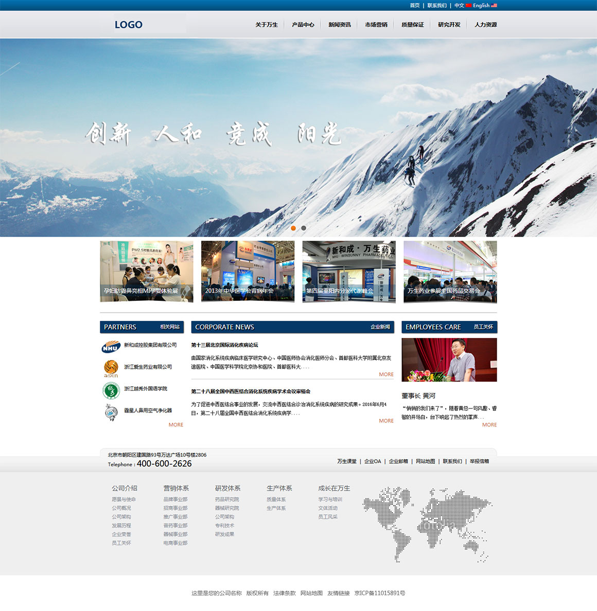Click the NHU partner logo icon
This screenshot has height=611, width=597.
pos(111,347)
